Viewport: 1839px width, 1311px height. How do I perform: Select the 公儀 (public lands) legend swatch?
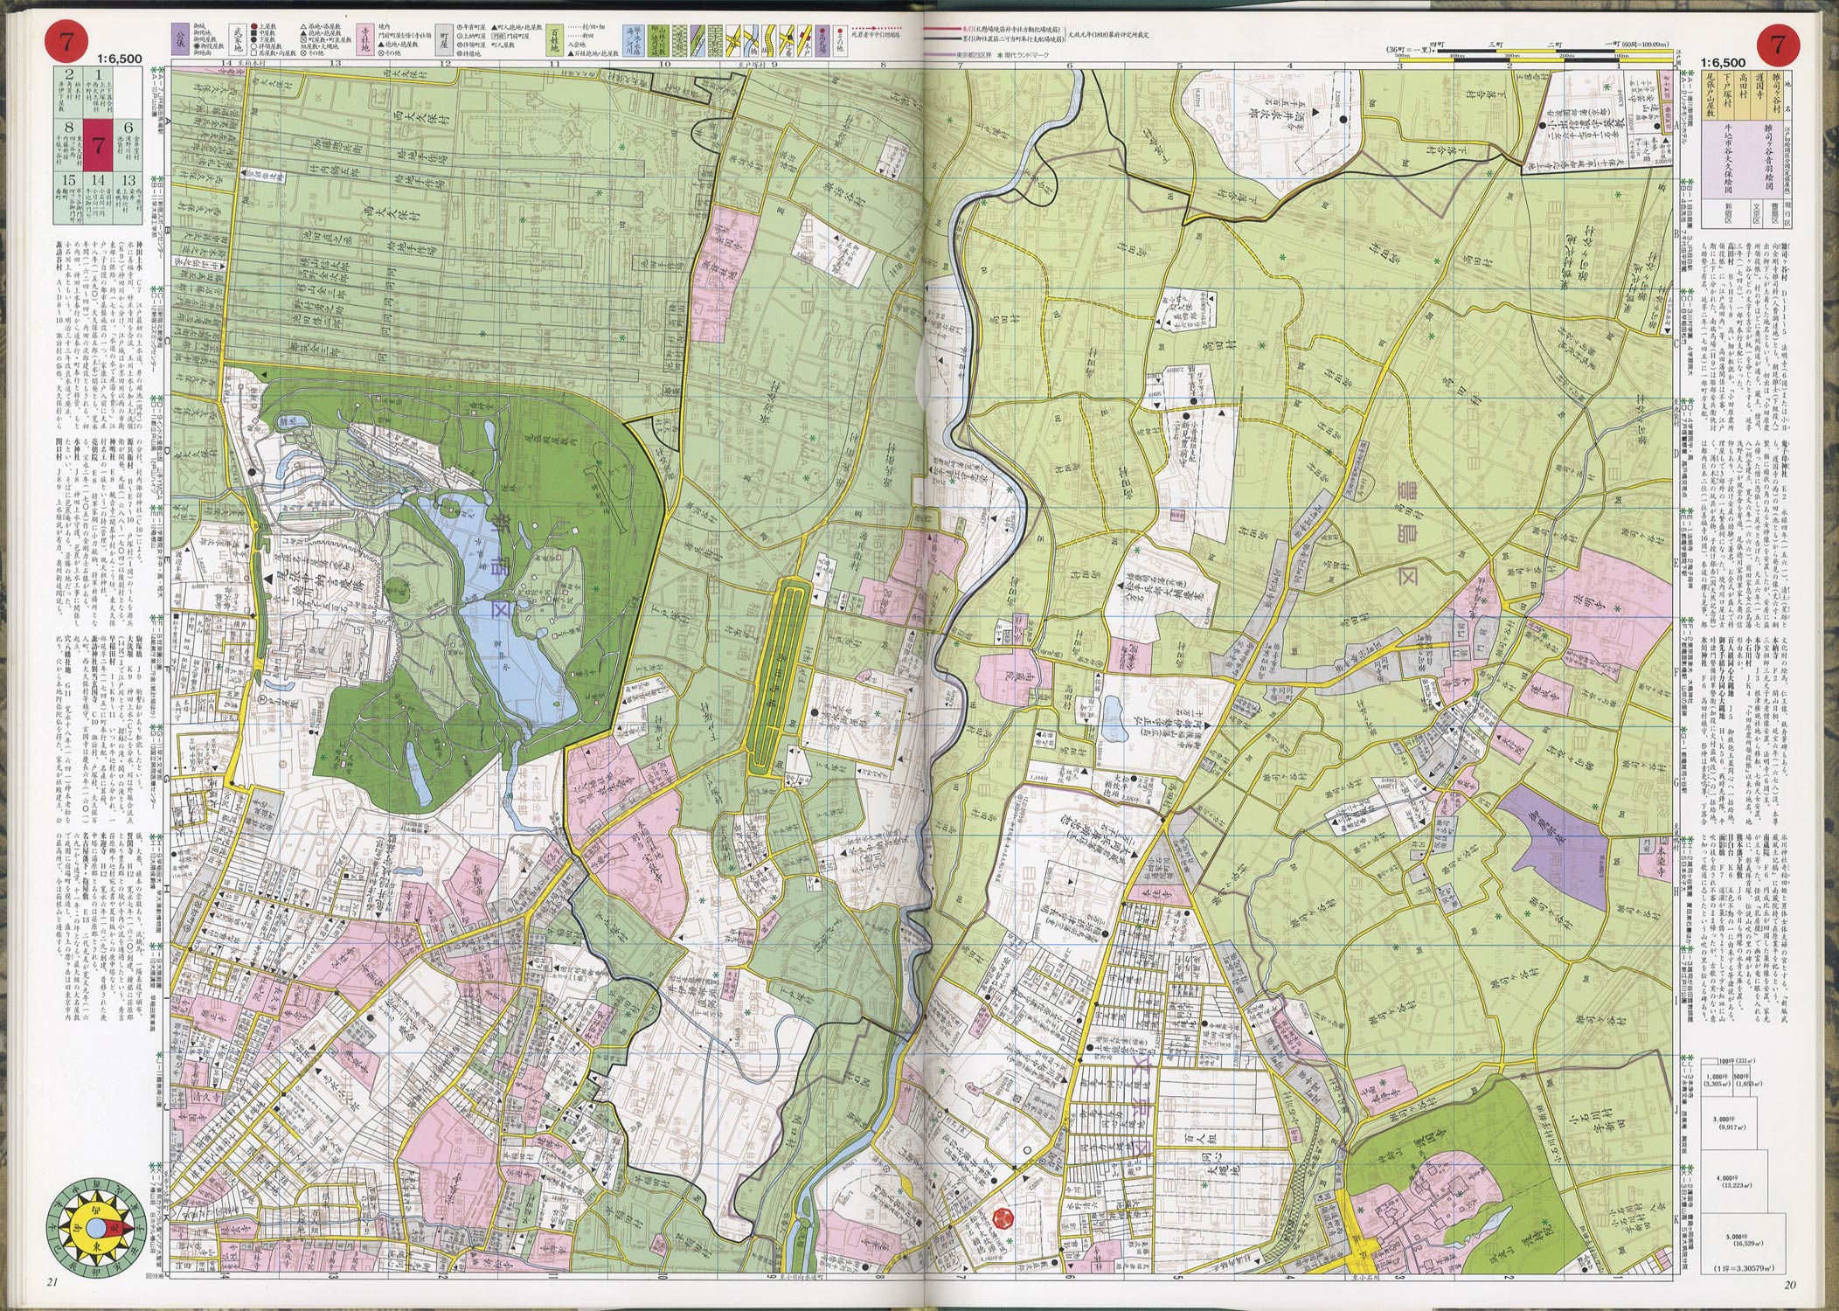coord(180,39)
